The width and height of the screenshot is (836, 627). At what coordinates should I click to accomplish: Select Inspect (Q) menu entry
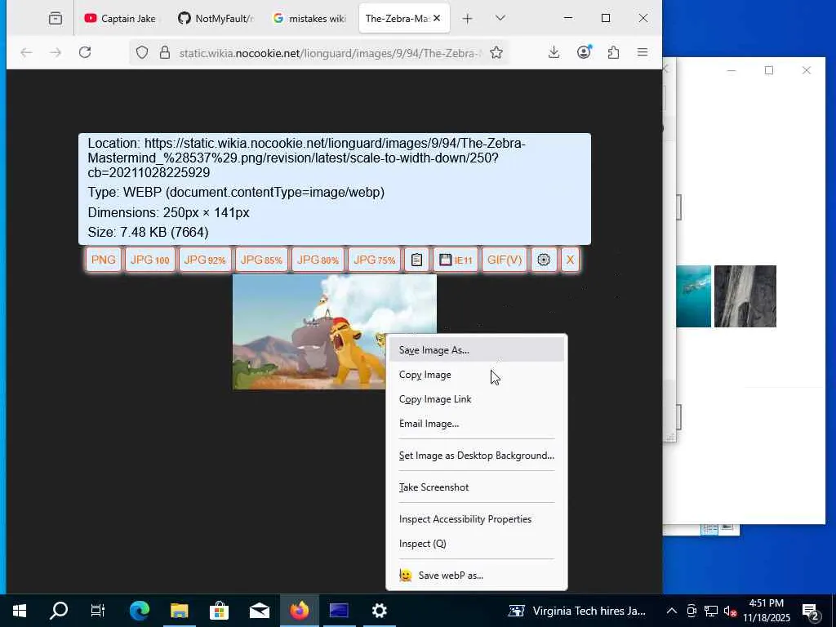(x=476, y=544)
